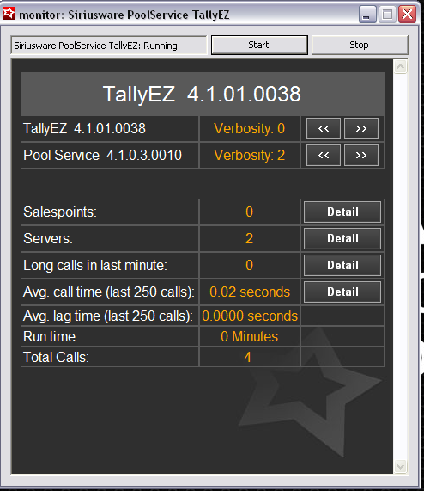Click the 'Servers:' label
This screenshot has height=491, width=424.
(48, 238)
